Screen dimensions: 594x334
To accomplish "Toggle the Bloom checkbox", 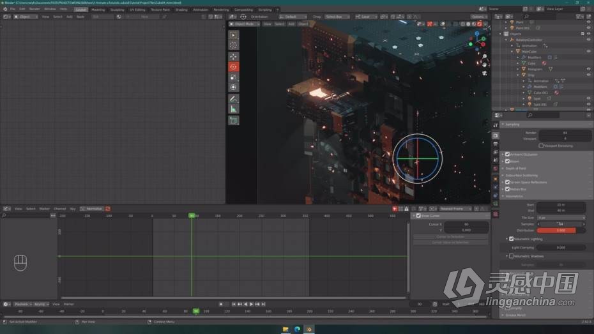I will point(507,162).
